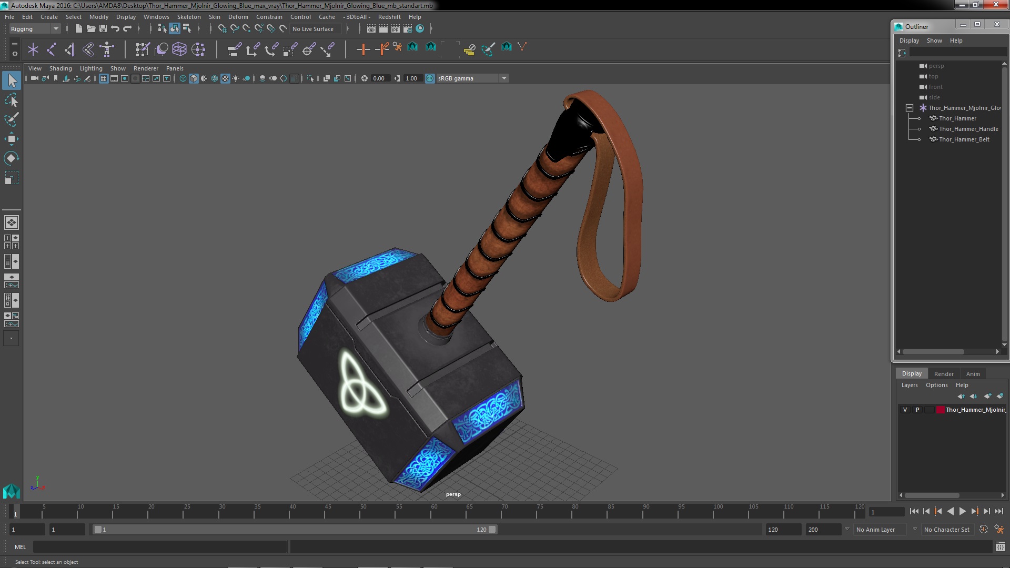Open the Auto Key toggle icon by character set
Image resolution: width=1010 pixels, height=568 pixels.
(983, 530)
